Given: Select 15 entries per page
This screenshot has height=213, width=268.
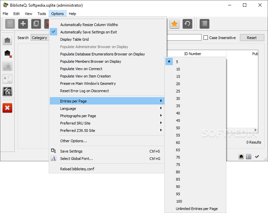Looking at the screenshot, I should [195, 76].
